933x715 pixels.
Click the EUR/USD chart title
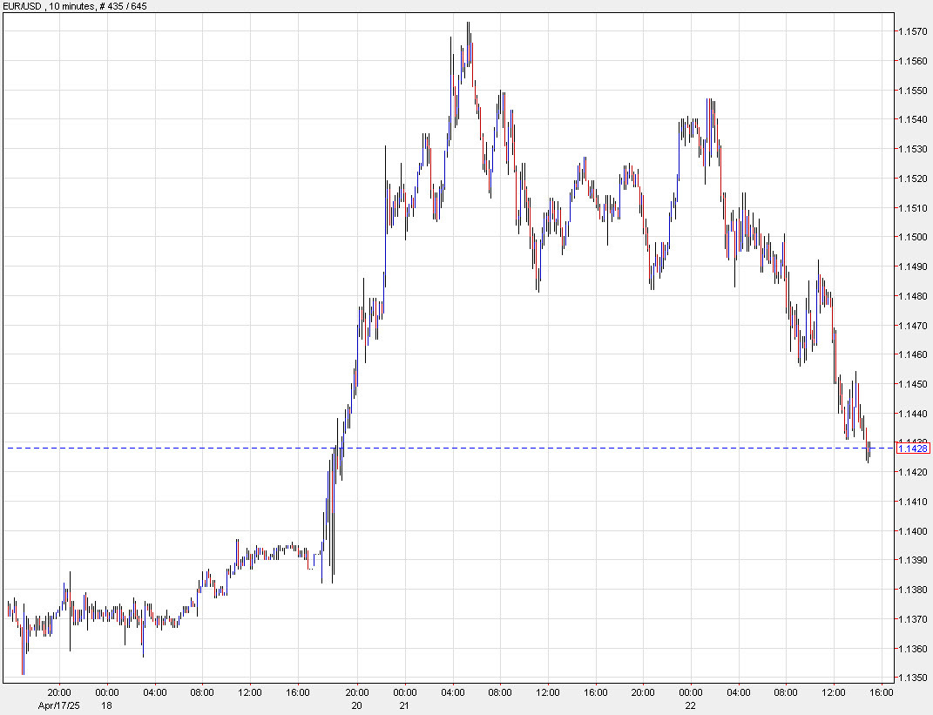point(22,6)
